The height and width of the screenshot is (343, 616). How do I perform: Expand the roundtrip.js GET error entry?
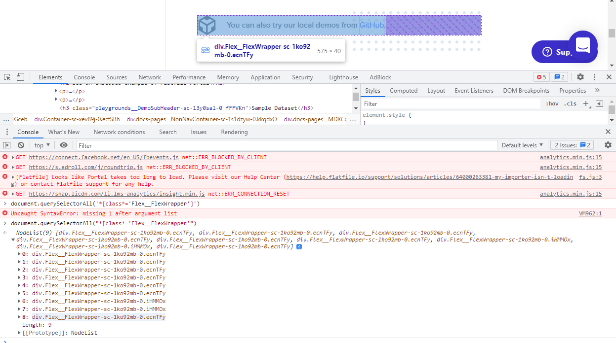pyautogui.click(x=13, y=168)
